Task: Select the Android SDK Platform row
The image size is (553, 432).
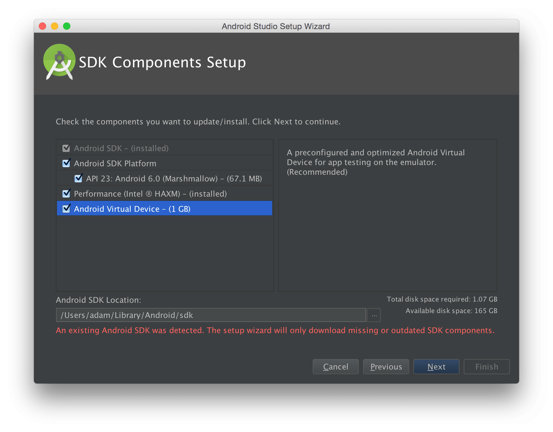Action: [x=165, y=163]
